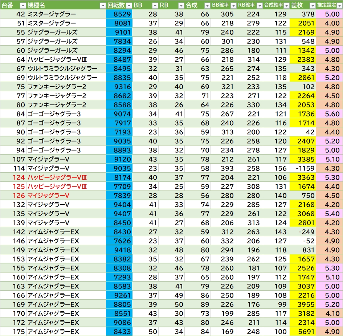This screenshot has width=343, height=336.
Task: Click 台番 175 cell
Action: pyautogui.click(x=13, y=332)
